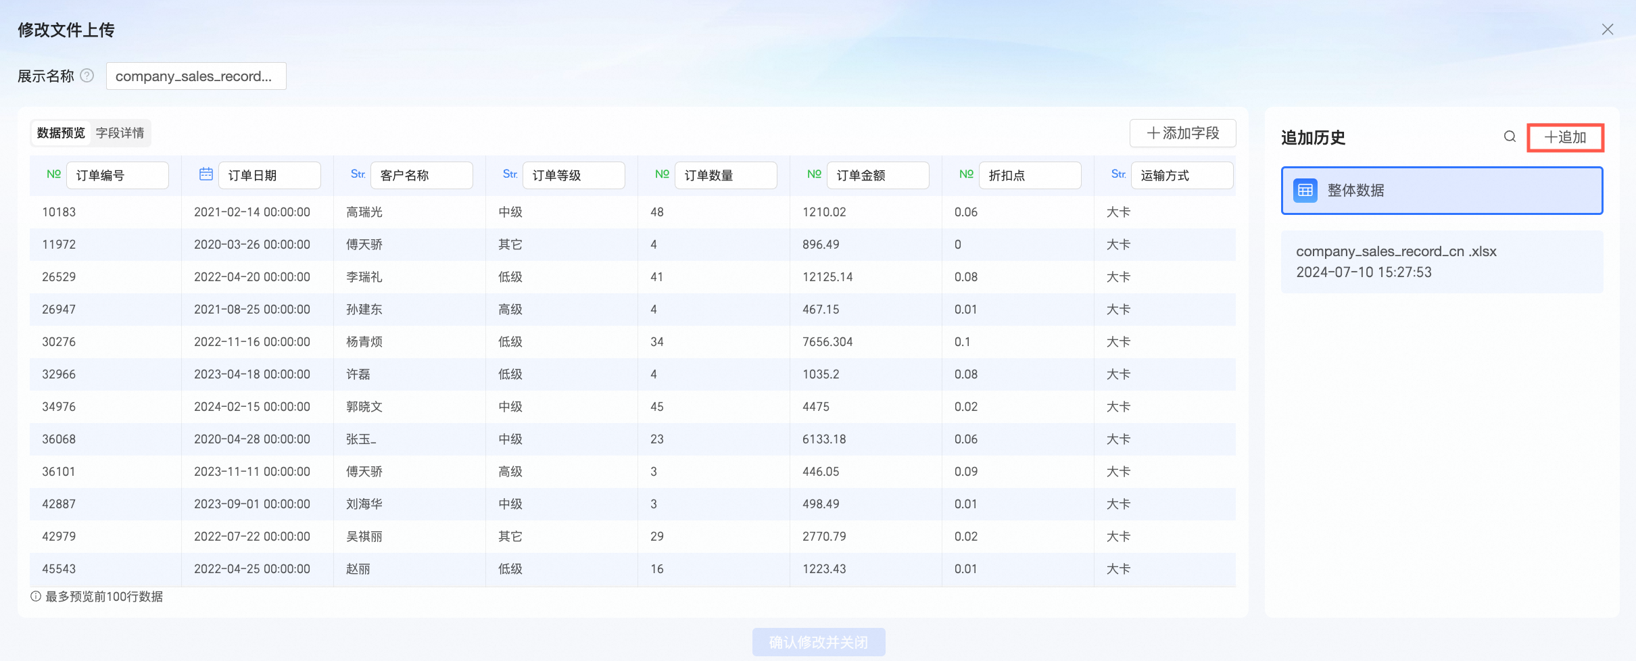The width and height of the screenshot is (1636, 661).
Task: Click order number cell 45543
Action: (x=59, y=569)
